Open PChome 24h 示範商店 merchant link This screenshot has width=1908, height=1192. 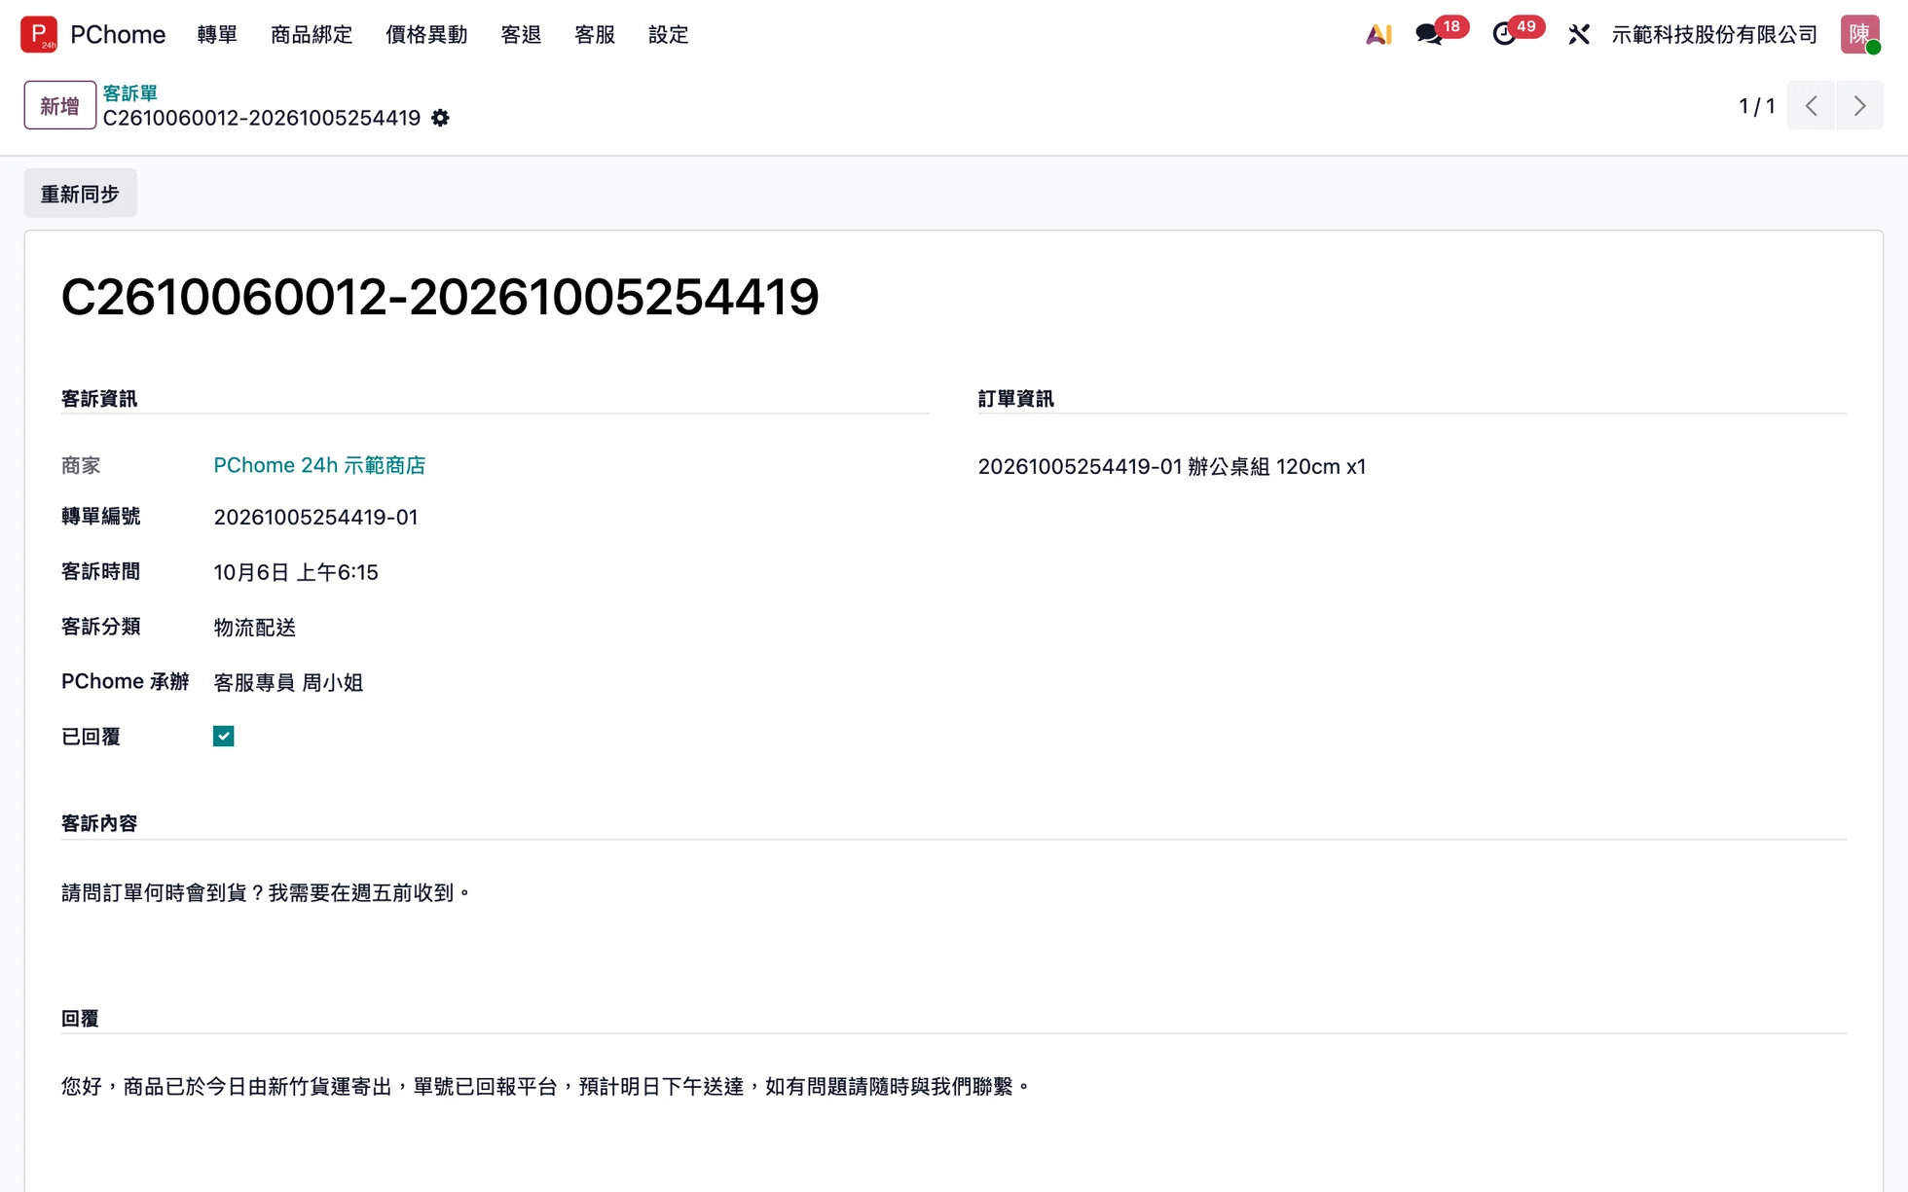pyautogui.click(x=319, y=465)
